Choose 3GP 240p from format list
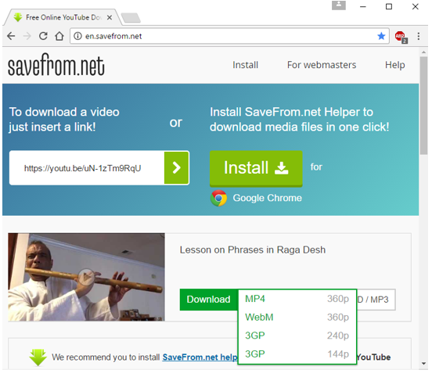This screenshot has width=432, height=377. tap(297, 336)
